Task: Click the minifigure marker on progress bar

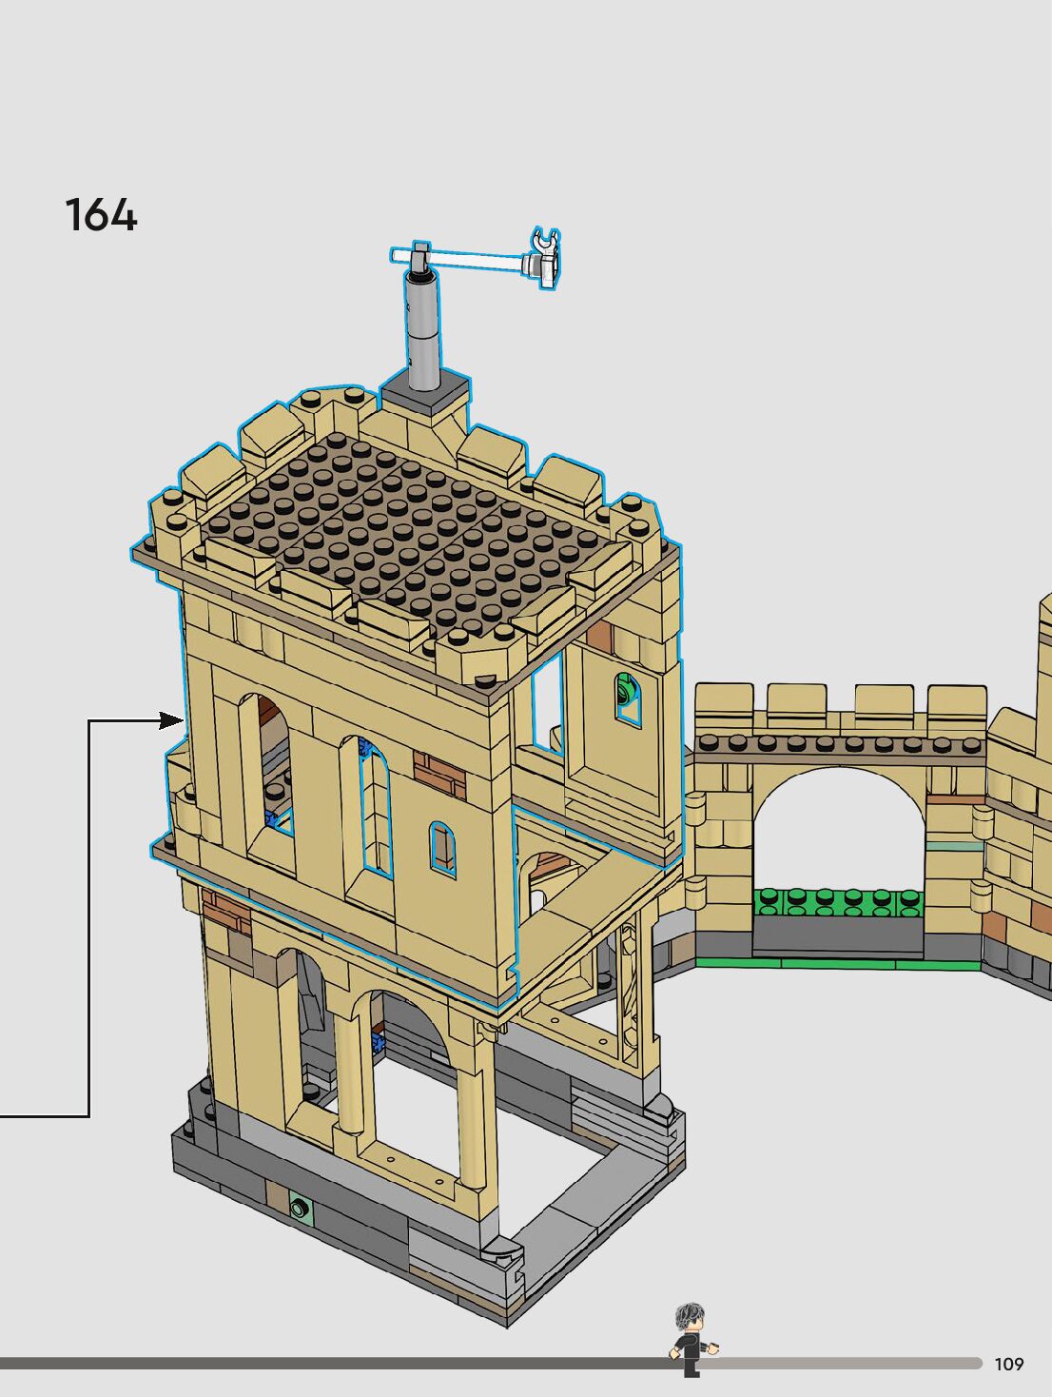Action: coord(692,1340)
